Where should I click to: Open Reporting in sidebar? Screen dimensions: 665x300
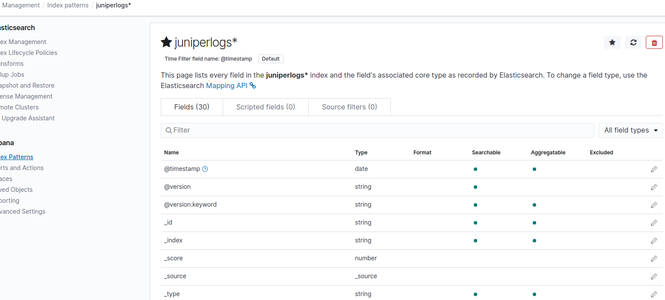10,201
